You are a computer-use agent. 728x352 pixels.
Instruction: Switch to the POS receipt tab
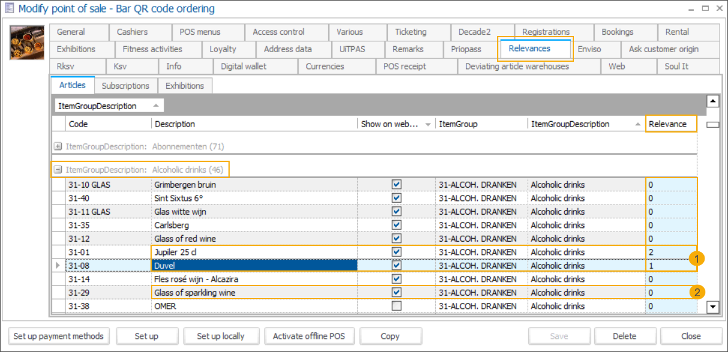417,67
